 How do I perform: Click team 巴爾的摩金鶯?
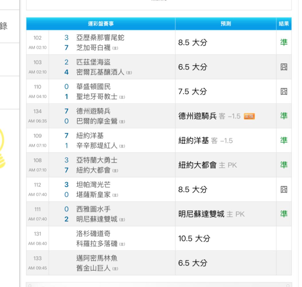pyautogui.click(x=97, y=121)
